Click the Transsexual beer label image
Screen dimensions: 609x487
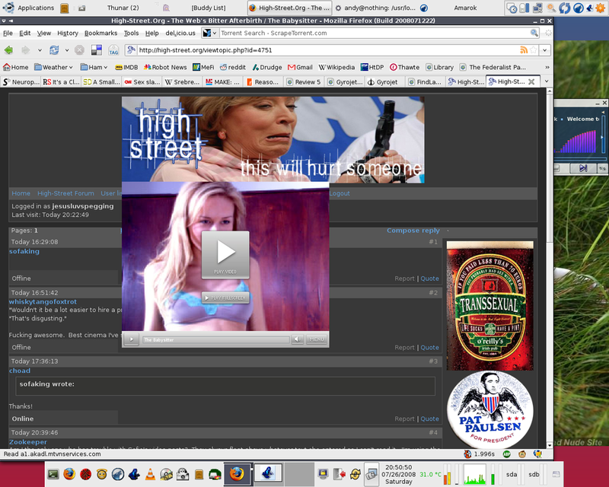(x=489, y=305)
